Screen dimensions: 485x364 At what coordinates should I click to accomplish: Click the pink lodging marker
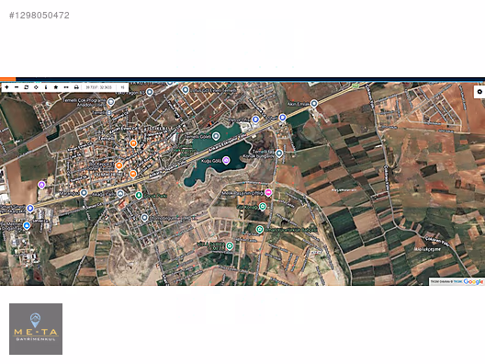(x=268, y=192)
